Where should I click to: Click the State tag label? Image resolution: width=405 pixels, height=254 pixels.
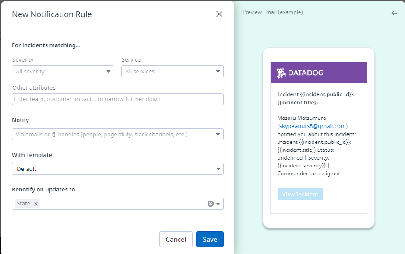pyautogui.click(x=23, y=204)
